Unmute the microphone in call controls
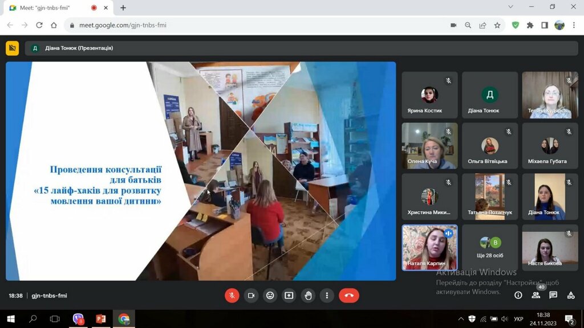The image size is (584, 328). pos(232,296)
